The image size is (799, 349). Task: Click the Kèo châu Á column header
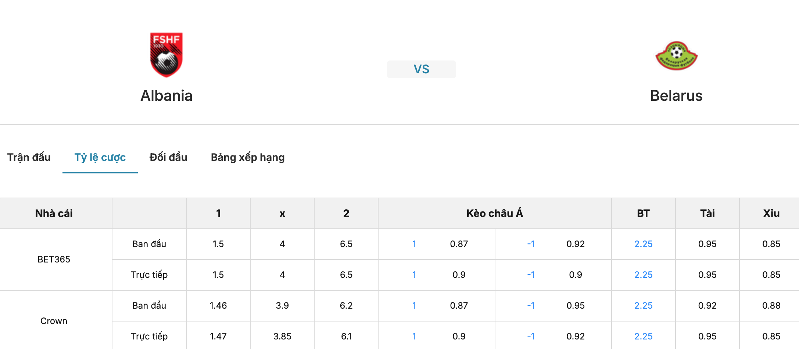tap(495, 213)
